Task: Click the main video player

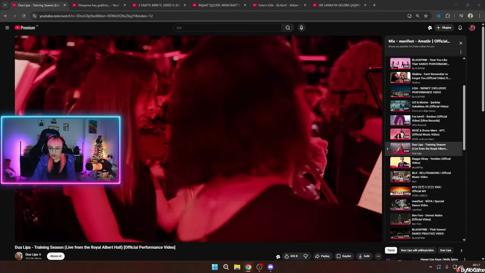Action: pos(199,139)
